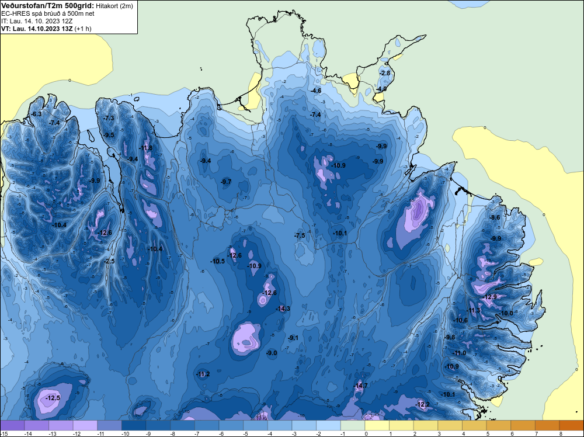Select legend swatch between -14 and -13
584x437 pixels.
coord(36,425)
